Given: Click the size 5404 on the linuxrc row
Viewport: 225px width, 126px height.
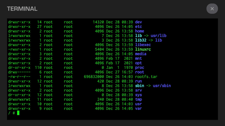Looking at the screenshot, I should tap(100, 49).
